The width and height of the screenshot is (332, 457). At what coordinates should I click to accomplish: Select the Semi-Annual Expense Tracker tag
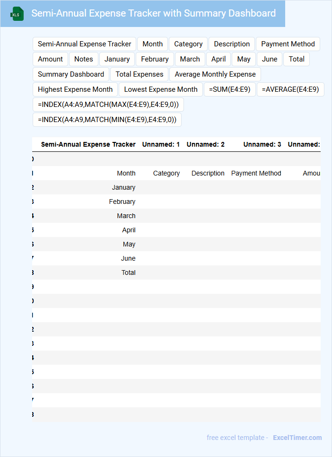coord(85,44)
